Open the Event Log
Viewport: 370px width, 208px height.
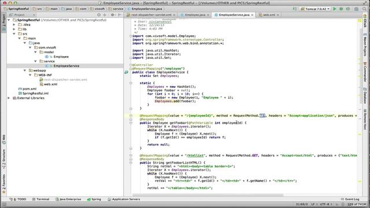[350, 199]
